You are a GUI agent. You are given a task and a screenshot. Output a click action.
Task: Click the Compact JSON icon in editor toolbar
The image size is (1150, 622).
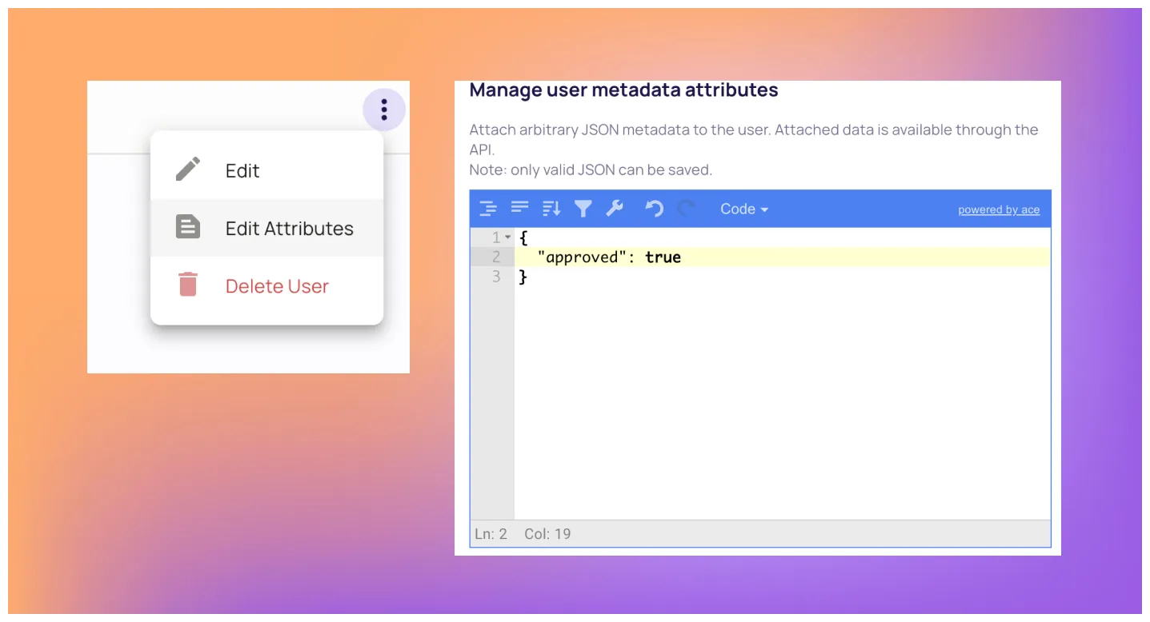[x=520, y=209]
